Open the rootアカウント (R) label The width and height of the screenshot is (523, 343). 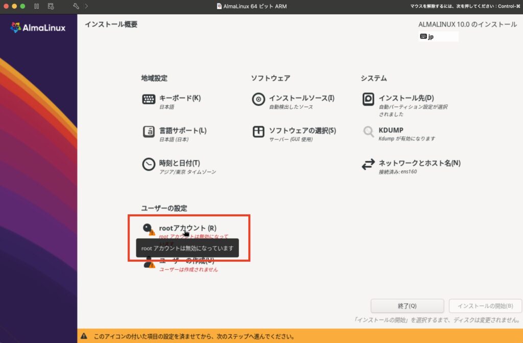[188, 228]
